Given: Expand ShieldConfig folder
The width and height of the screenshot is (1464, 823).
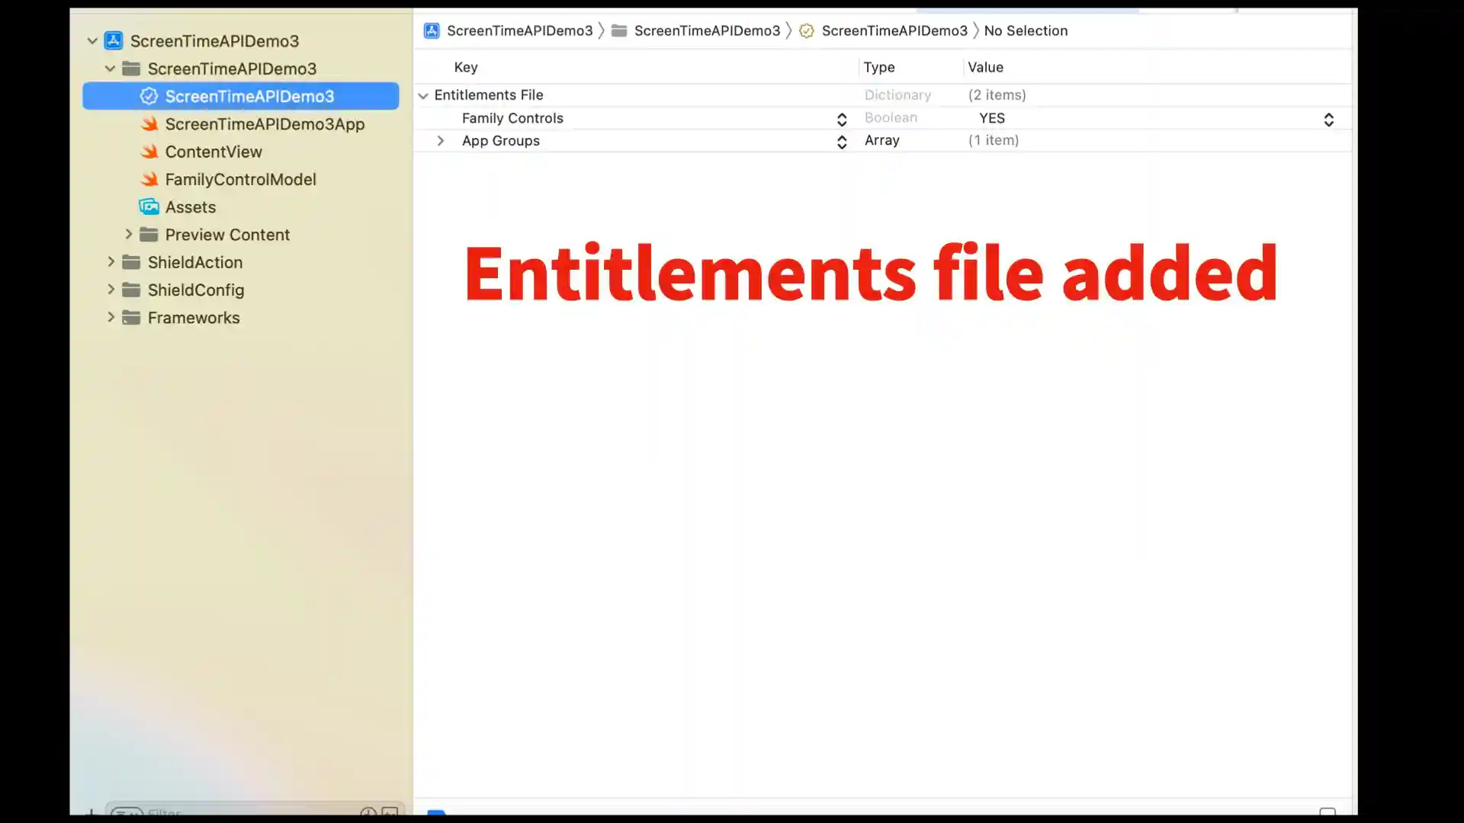Looking at the screenshot, I should [111, 290].
